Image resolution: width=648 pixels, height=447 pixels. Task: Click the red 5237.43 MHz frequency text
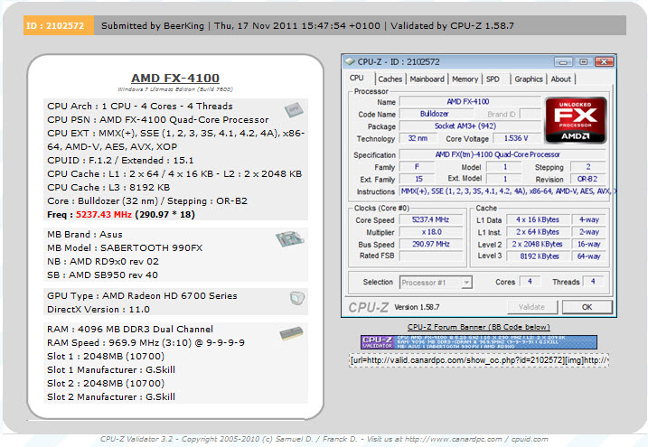click(104, 215)
